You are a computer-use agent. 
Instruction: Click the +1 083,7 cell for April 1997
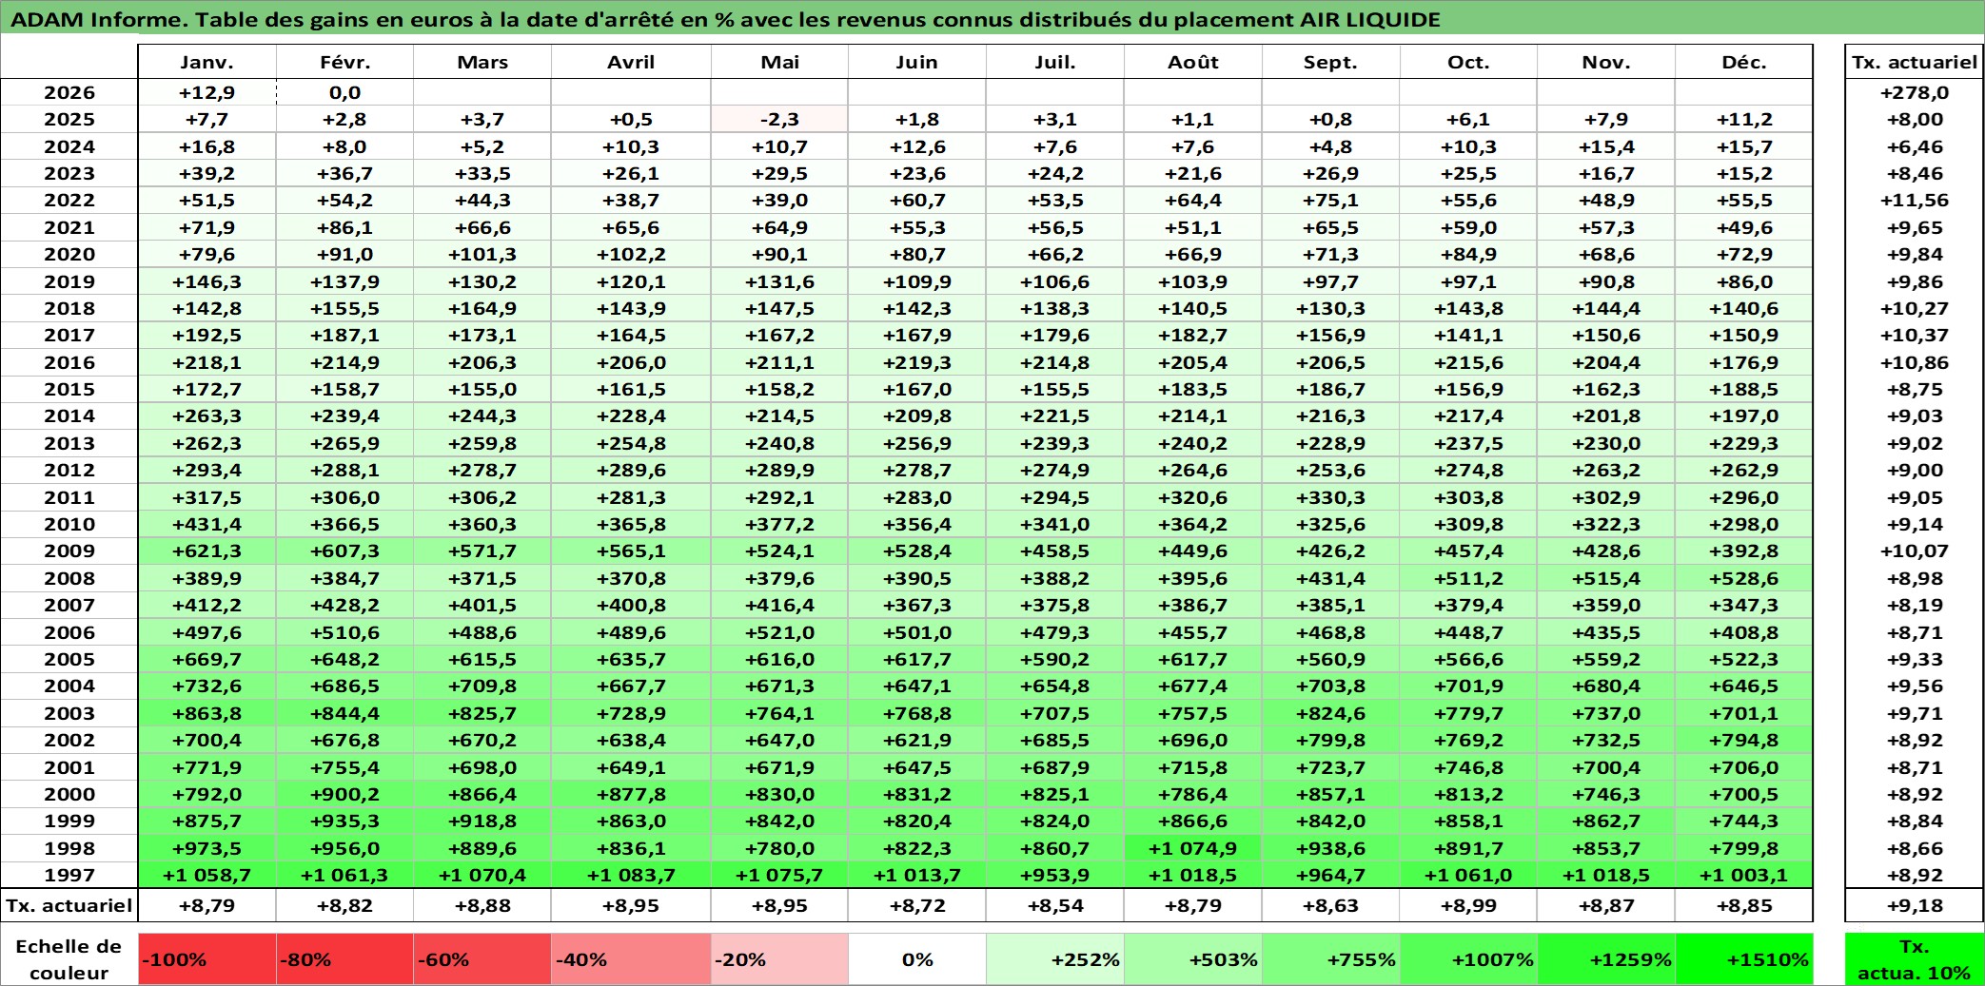(631, 875)
